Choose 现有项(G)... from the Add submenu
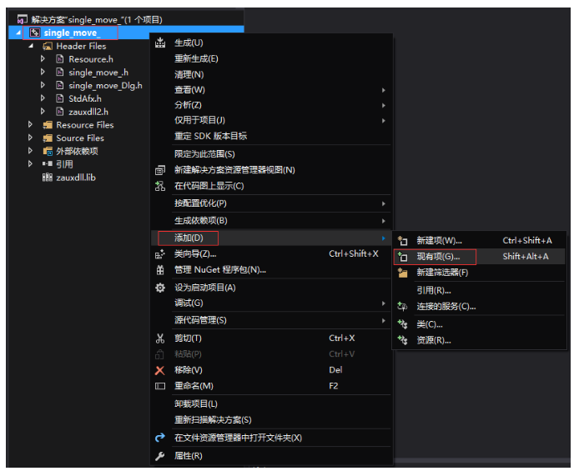 [x=479, y=257]
